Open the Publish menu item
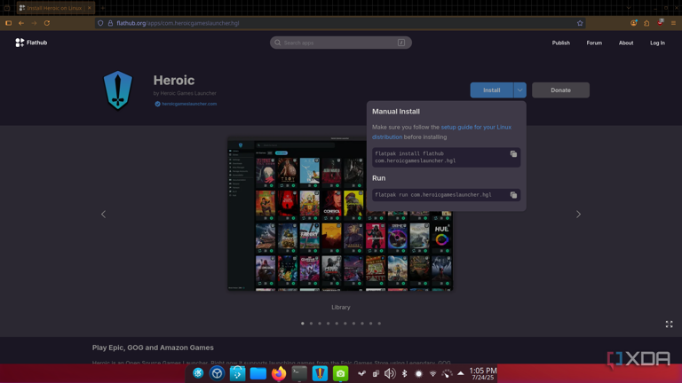This screenshot has height=383, width=682. 560,43
